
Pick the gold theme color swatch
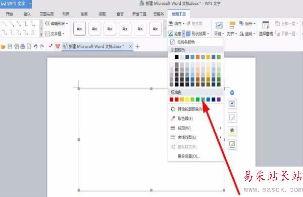208,57
